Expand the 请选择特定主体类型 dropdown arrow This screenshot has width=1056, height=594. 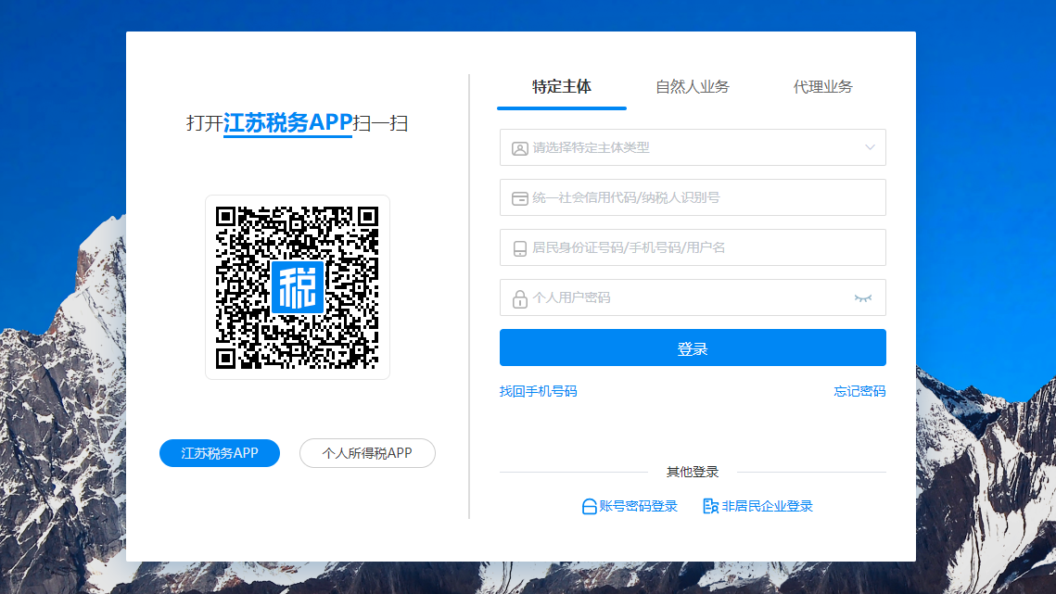(x=870, y=147)
